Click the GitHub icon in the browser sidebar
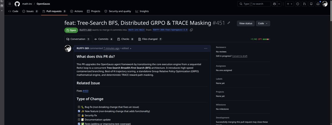332x125 pixels. click(x=2, y=6)
